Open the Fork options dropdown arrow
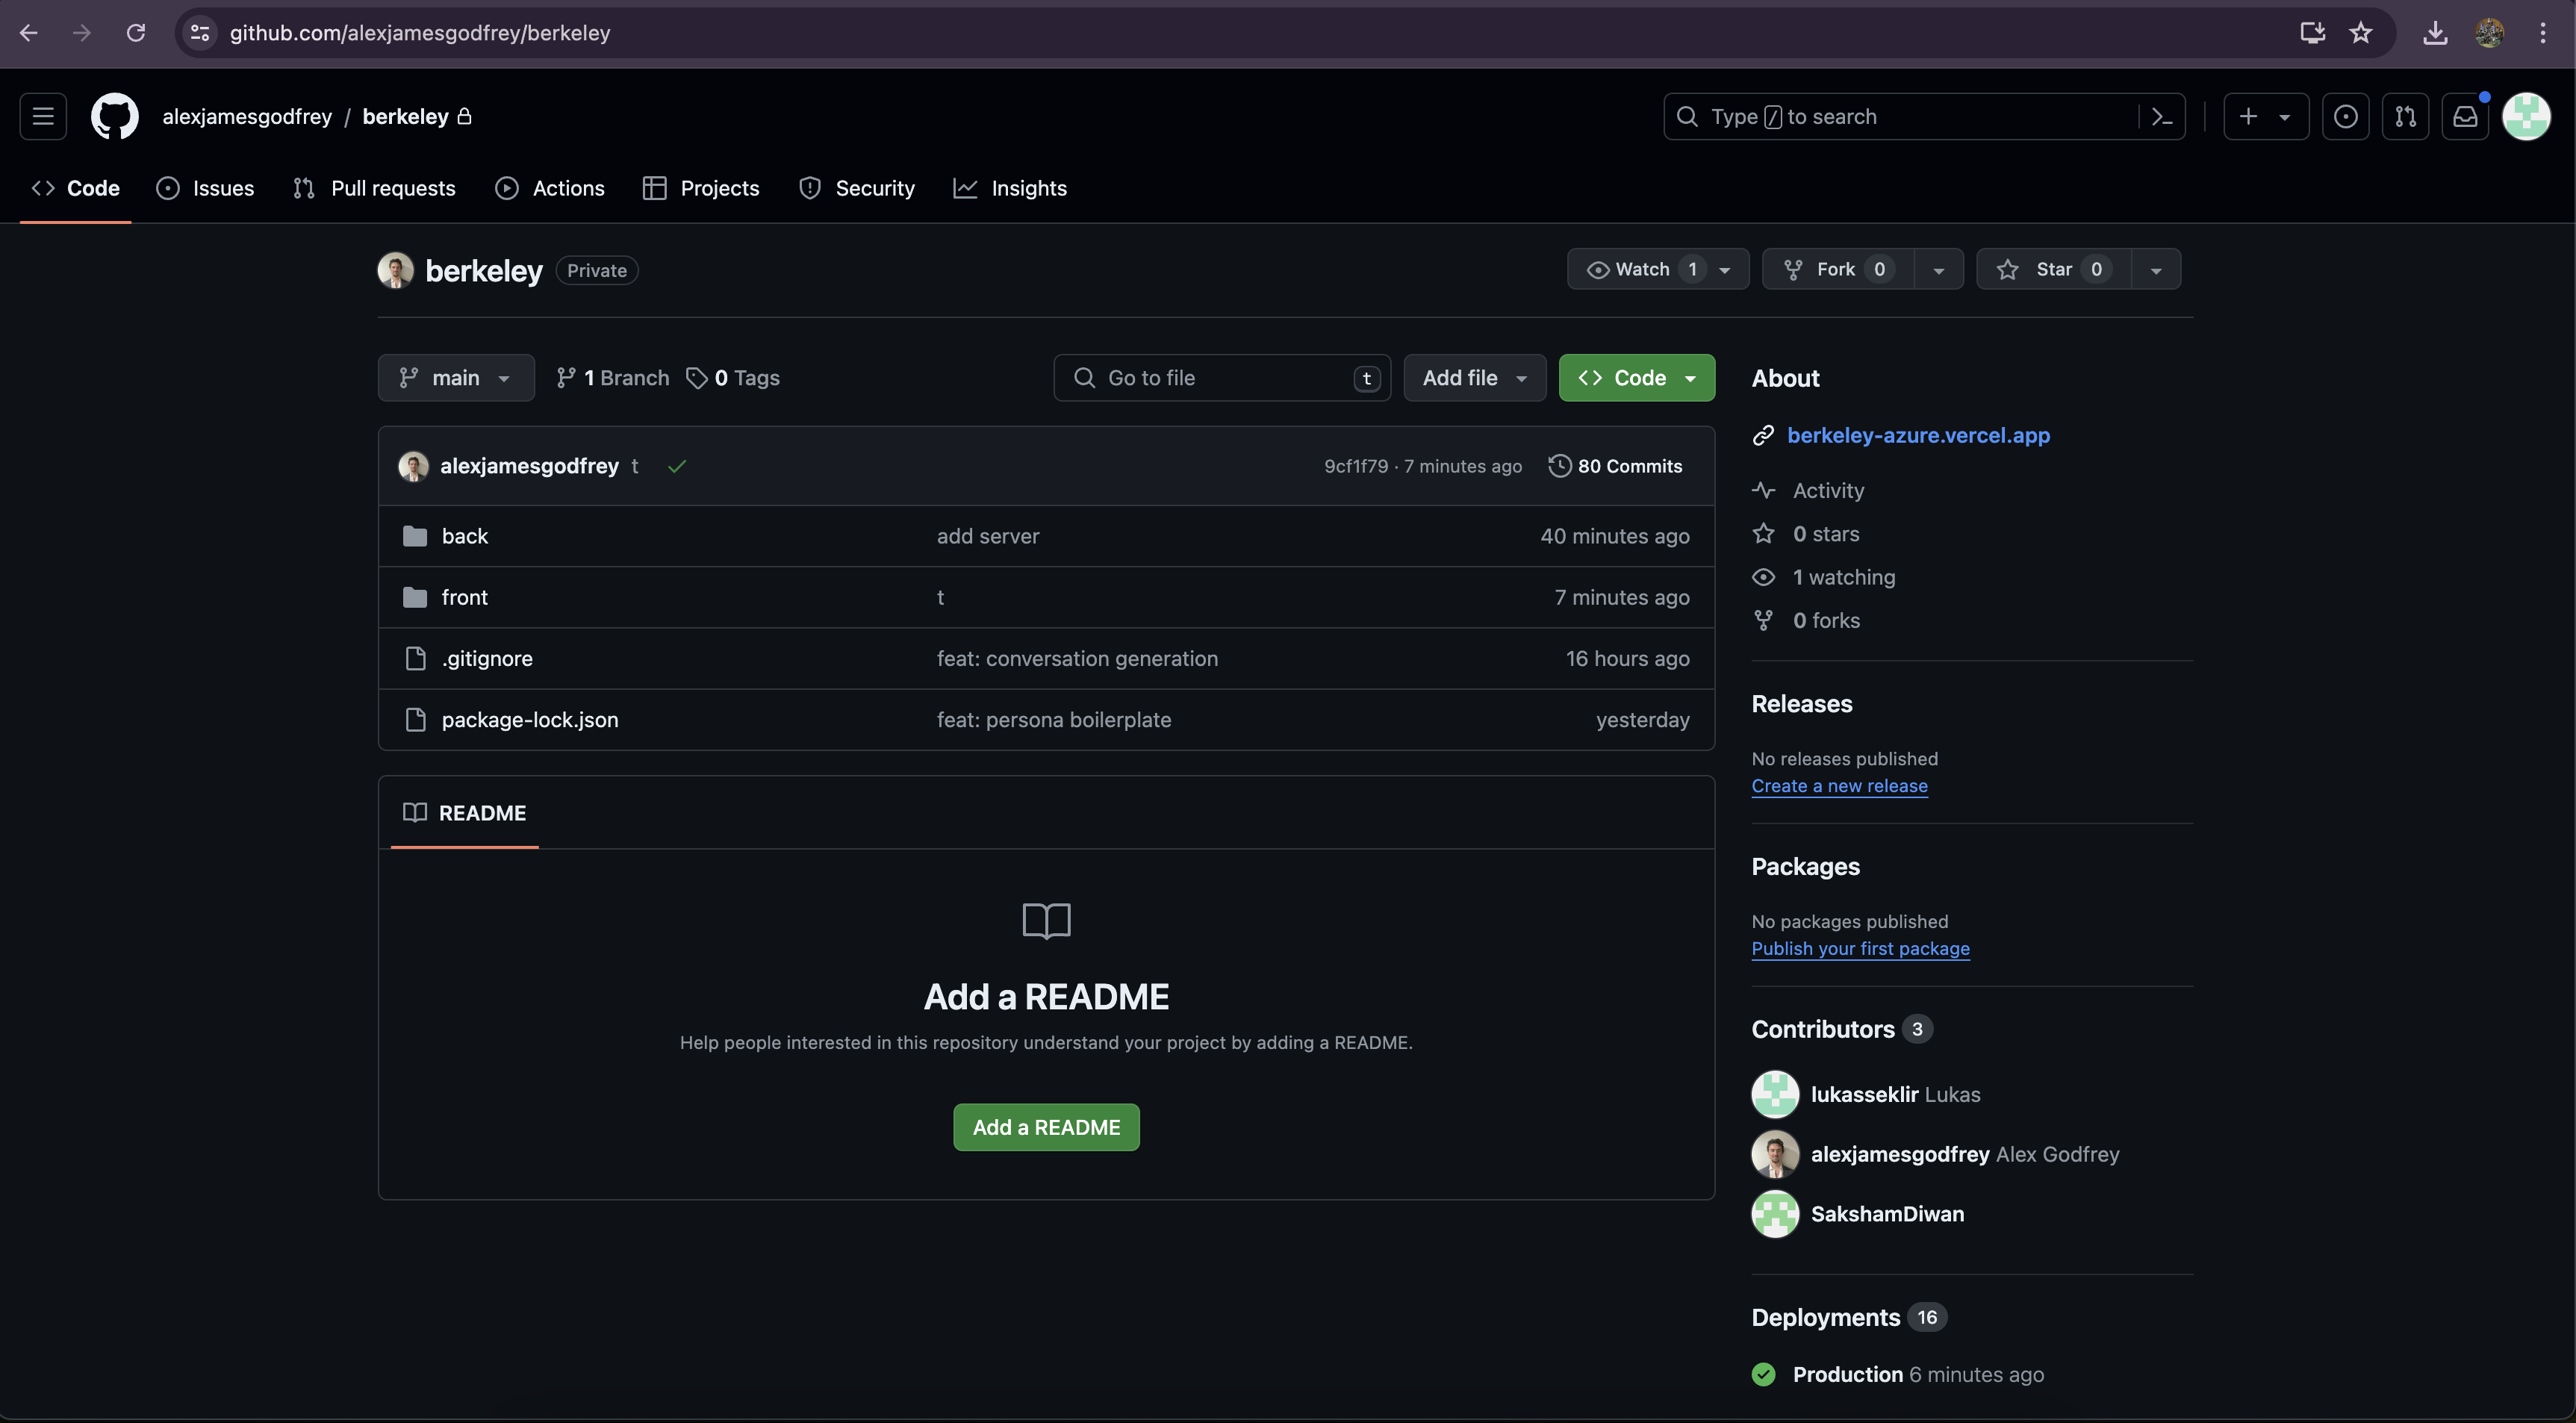 point(1939,270)
